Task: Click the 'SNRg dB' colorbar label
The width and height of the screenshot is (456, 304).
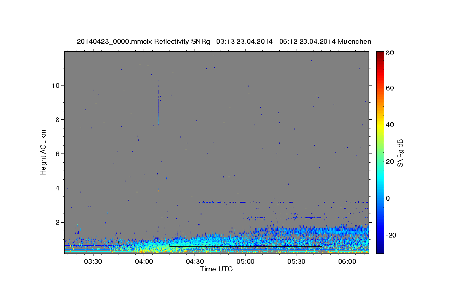Action: click(x=400, y=153)
